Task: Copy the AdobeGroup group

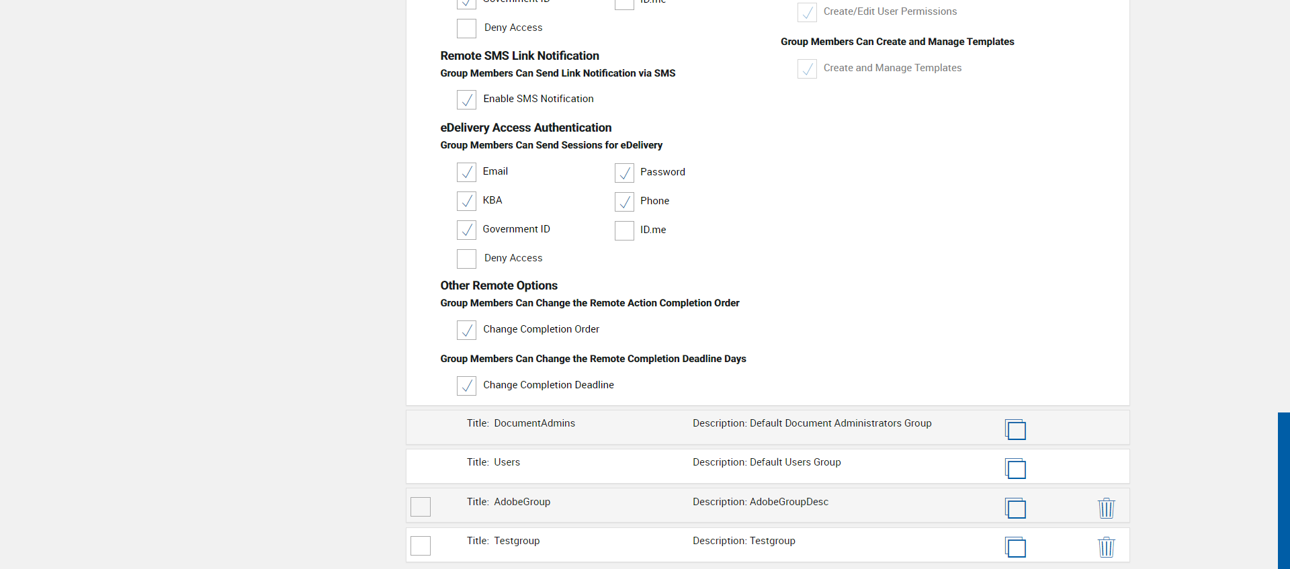Action: click(1015, 508)
